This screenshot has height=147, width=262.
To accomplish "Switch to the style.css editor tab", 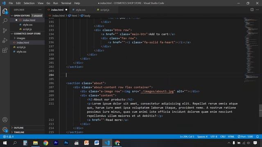I will (x=80, y=10).
